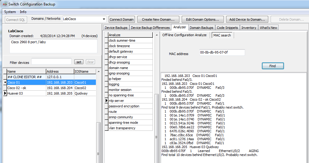This screenshot has height=163, width=309.
Task: Open the Info menu
Action: (23, 12)
